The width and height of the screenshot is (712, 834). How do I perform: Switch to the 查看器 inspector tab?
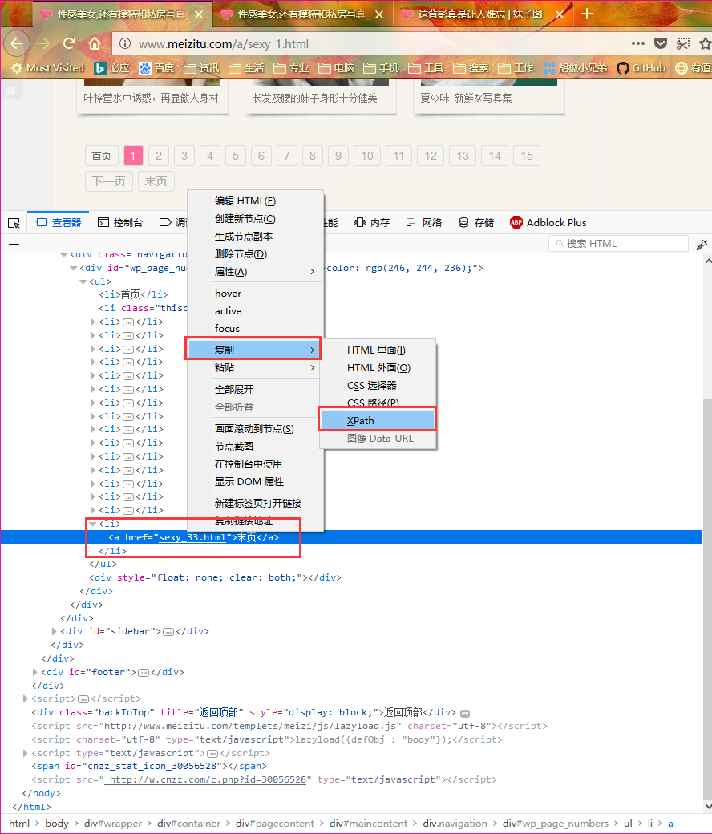pyautogui.click(x=59, y=222)
